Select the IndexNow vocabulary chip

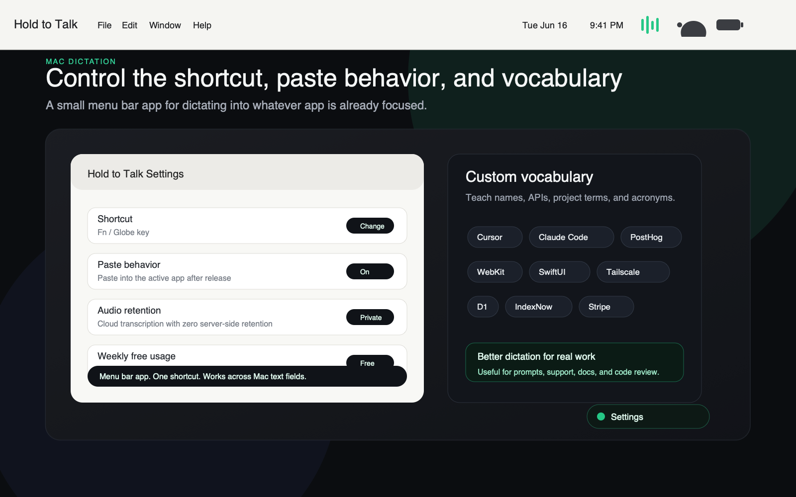pos(539,307)
